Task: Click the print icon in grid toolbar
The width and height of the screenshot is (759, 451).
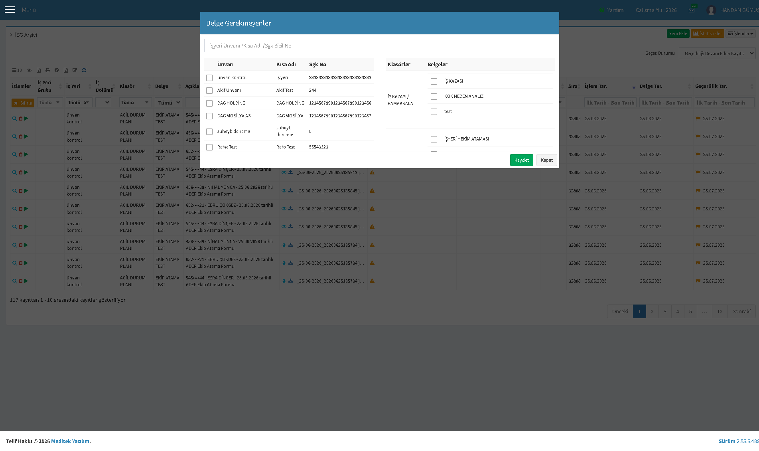Action: click(47, 70)
